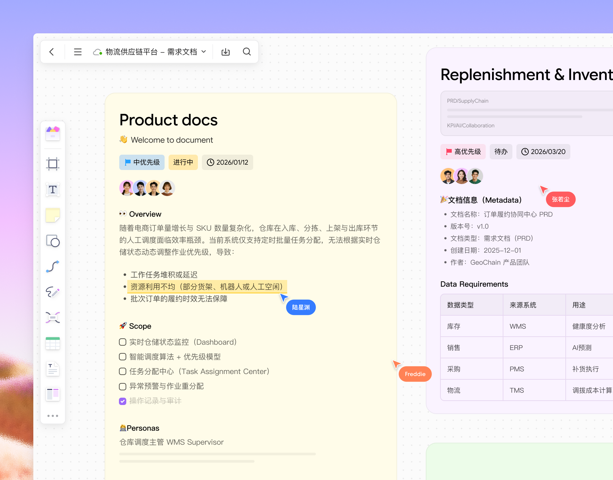Click the 中优先级 blue priority tag
Screen dimensions: 613x480
[x=142, y=162]
